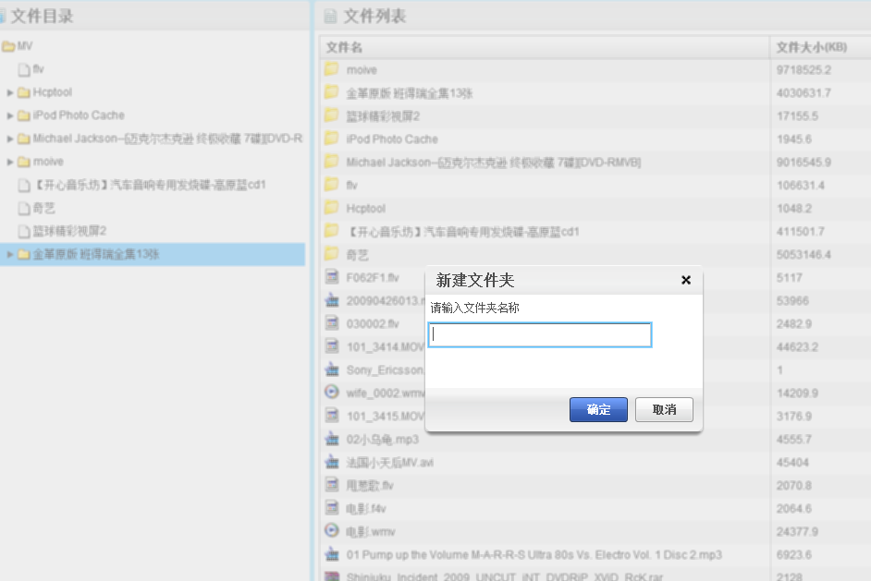871x581 pixels.
Task: Click the Hcptool folder icon in tree
Action: (x=23, y=92)
